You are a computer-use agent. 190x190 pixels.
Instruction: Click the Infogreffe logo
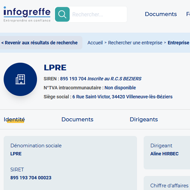click(27, 14)
